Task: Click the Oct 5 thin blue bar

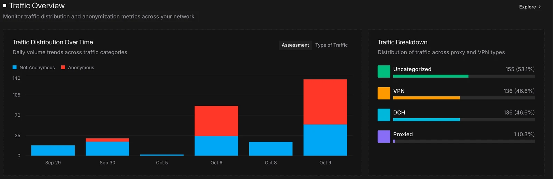Action: [162, 155]
